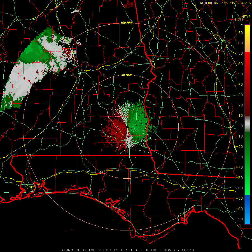The width and height of the screenshot is (252, 252).
Task: Select the 80 value on the velocity scale
Action: pos(241,43)
